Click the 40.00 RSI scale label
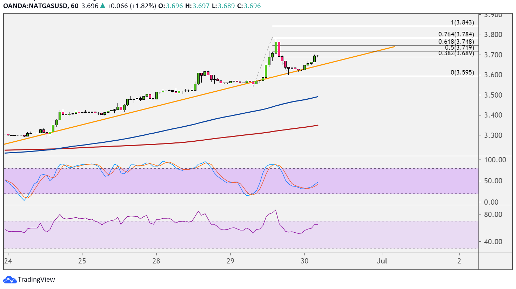516x289 pixels. point(493,242)
